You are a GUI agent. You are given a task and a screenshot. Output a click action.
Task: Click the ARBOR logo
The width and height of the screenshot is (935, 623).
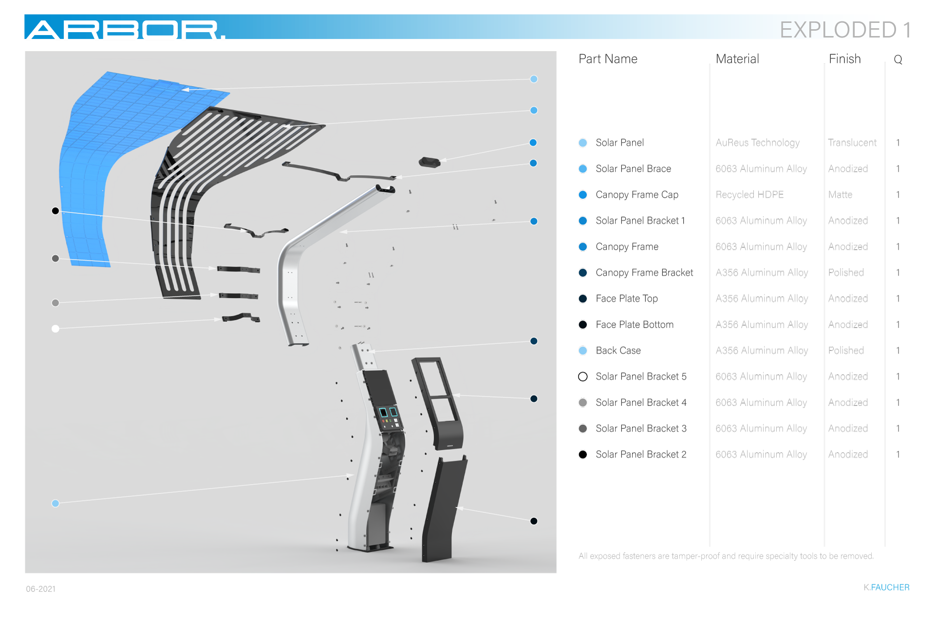tap(125, 29)
